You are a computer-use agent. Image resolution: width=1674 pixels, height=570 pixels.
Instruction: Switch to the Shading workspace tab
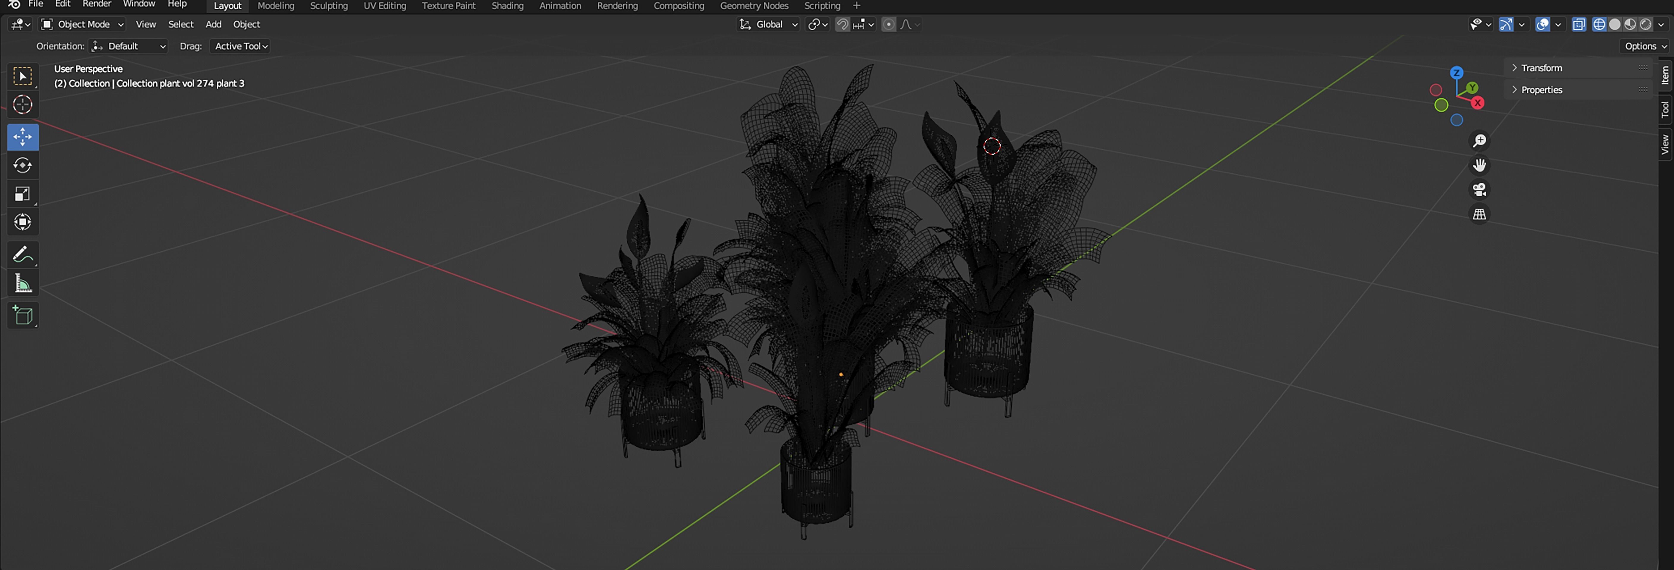click(507, 6)
